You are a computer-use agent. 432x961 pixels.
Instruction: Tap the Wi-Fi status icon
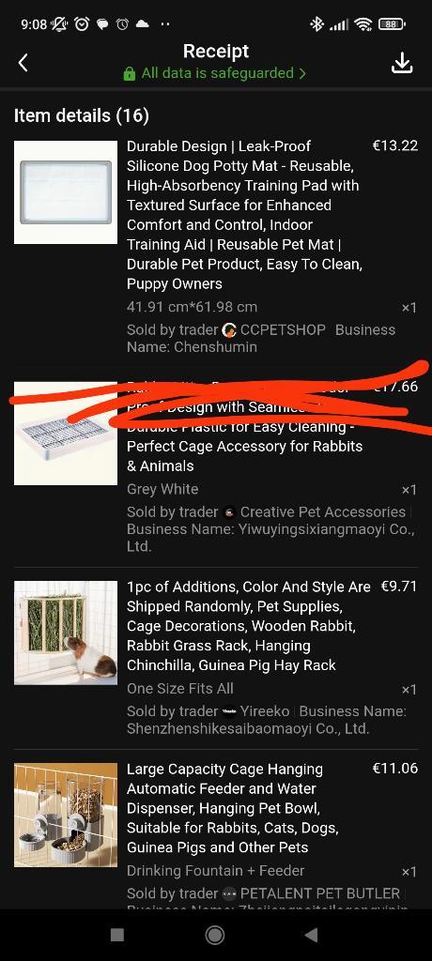363,24
